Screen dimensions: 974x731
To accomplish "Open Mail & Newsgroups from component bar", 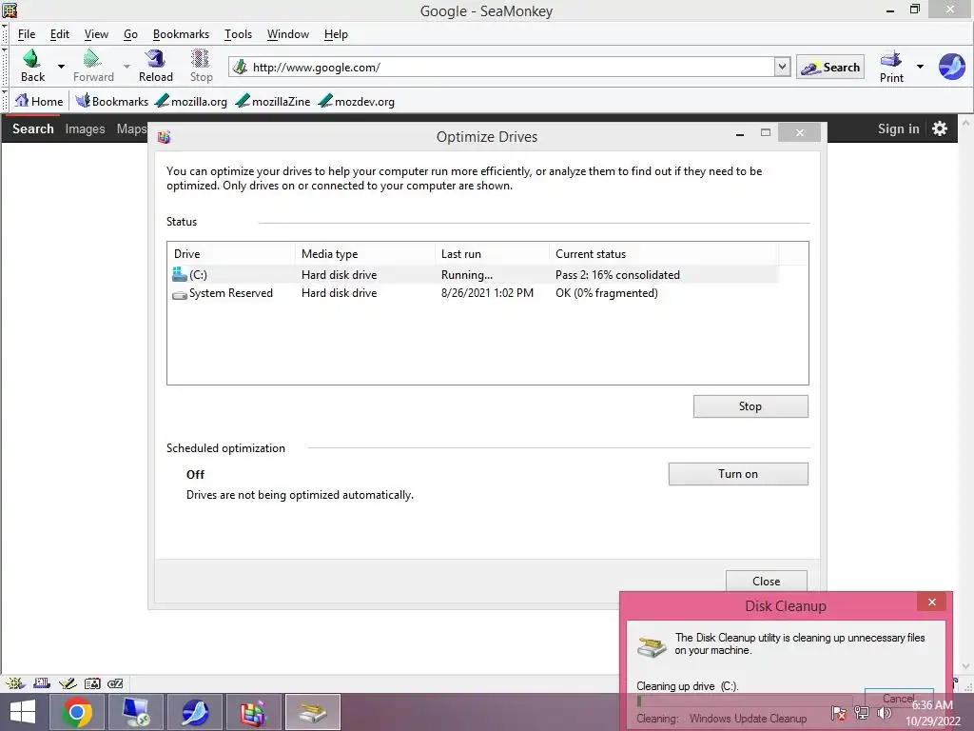I will click(42, 683).
